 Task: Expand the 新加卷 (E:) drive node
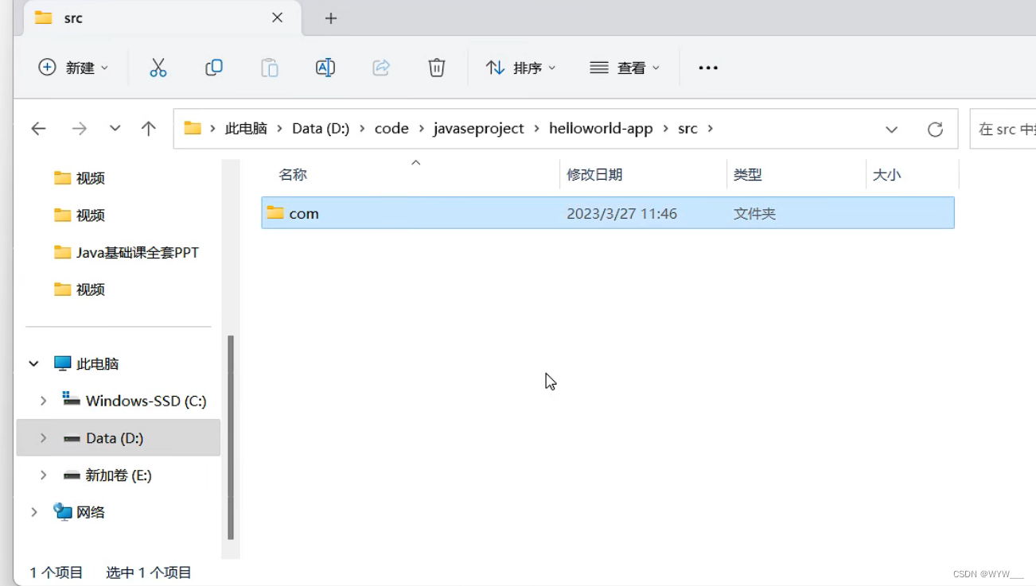click(x=43, y=475)
